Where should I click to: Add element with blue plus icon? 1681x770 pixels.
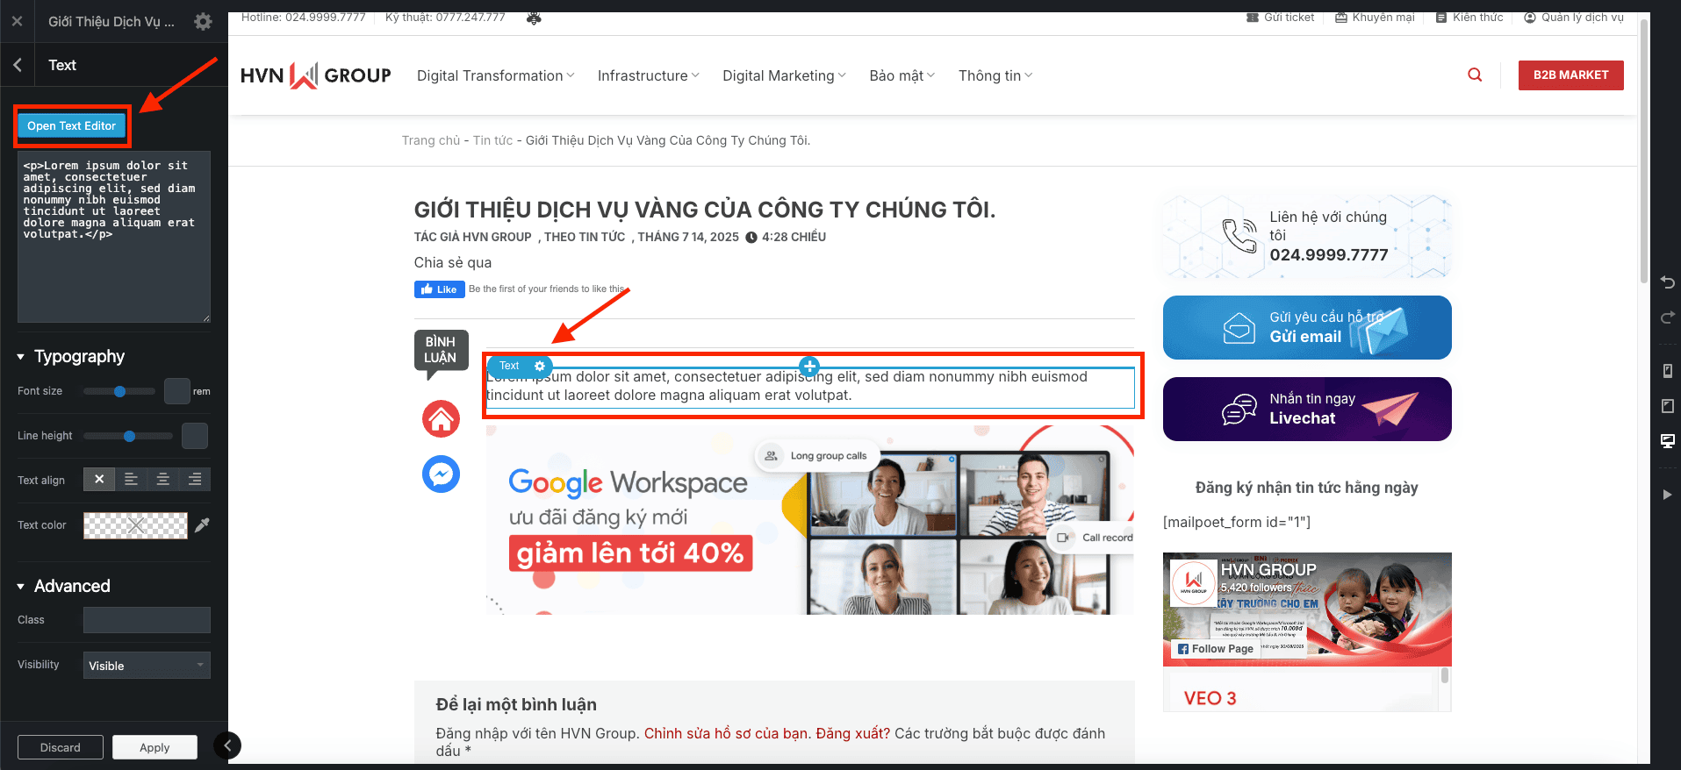pos(809,366)
